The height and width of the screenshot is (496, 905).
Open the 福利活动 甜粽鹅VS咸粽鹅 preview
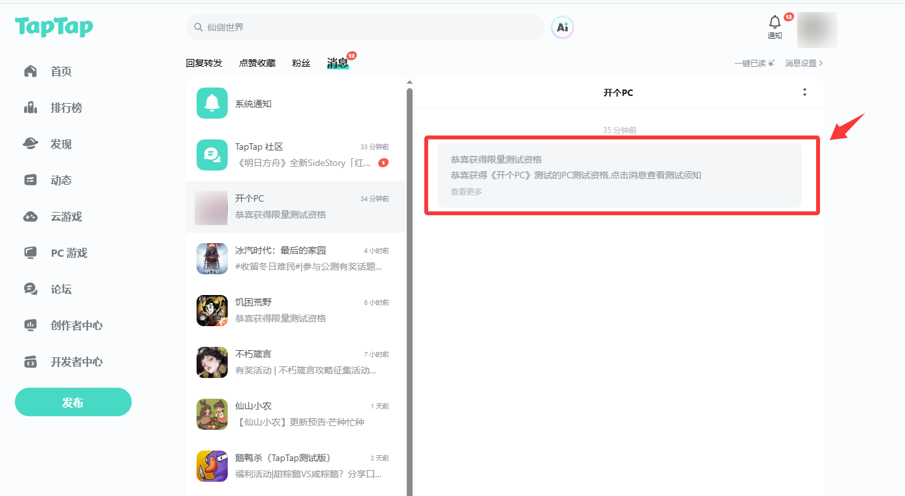[308, 474]
